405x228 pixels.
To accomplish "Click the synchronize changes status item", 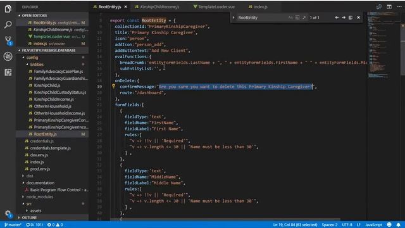I will (x=35, y=225).
